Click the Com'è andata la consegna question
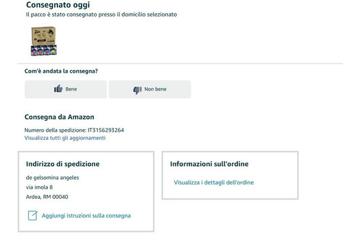 click(x=61, y=71)
